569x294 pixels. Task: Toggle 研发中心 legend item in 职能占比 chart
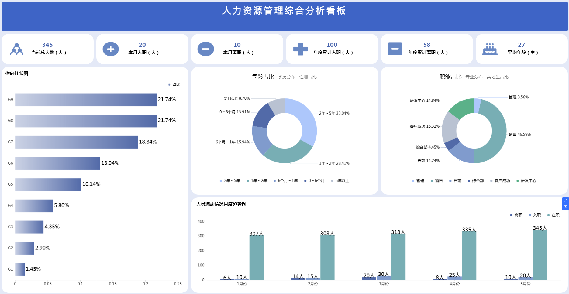[x=526, y=181]
